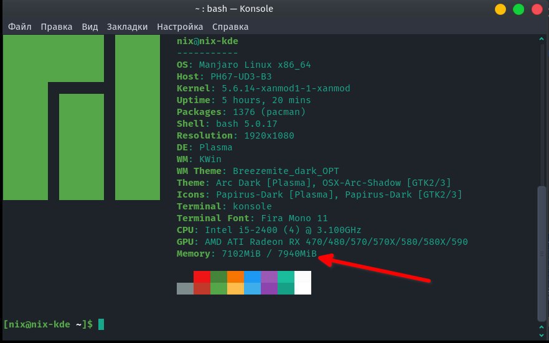Click the OS: Manjaro Linux x86_64 line

(244, 65)
